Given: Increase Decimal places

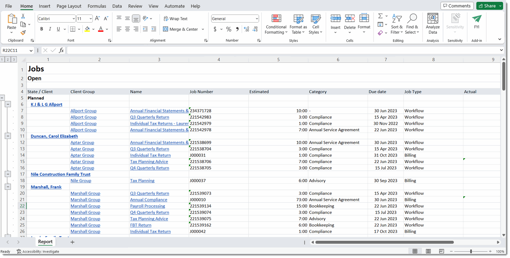Looking at the screenshot, I should [246, 29].
